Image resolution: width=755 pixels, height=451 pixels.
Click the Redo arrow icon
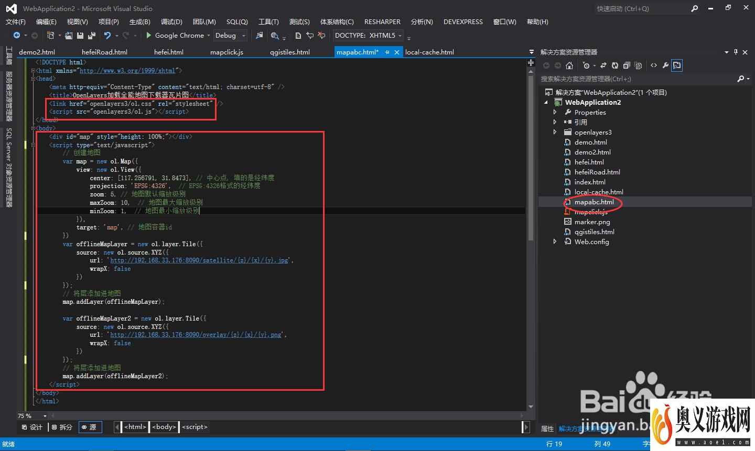pos(126,35)
